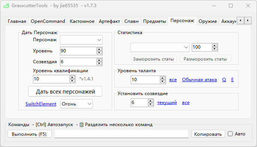
Task: Open the Персонаж dropdown list
Action: [x=81, y=40]
